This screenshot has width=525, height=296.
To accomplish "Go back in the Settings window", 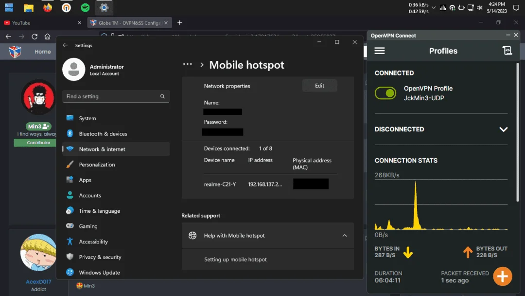I will click(65, 45).
